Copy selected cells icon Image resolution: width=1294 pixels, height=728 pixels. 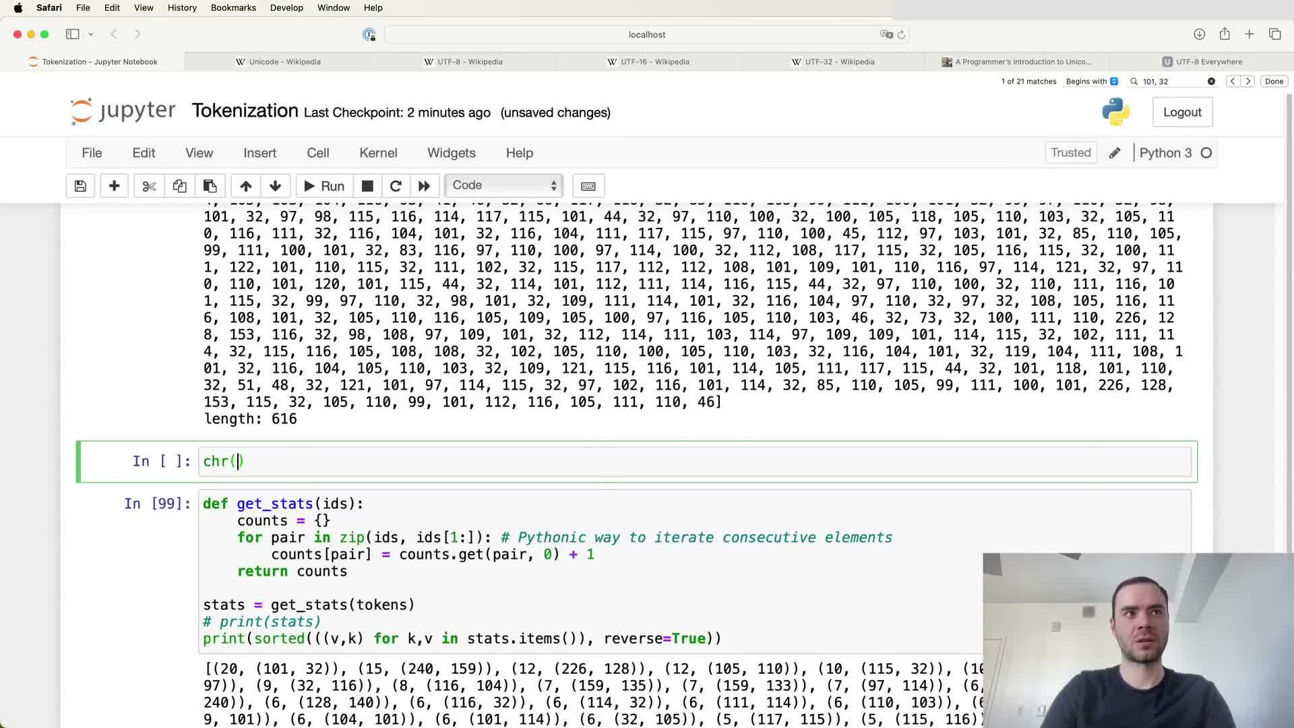click(x=179, y=186)
